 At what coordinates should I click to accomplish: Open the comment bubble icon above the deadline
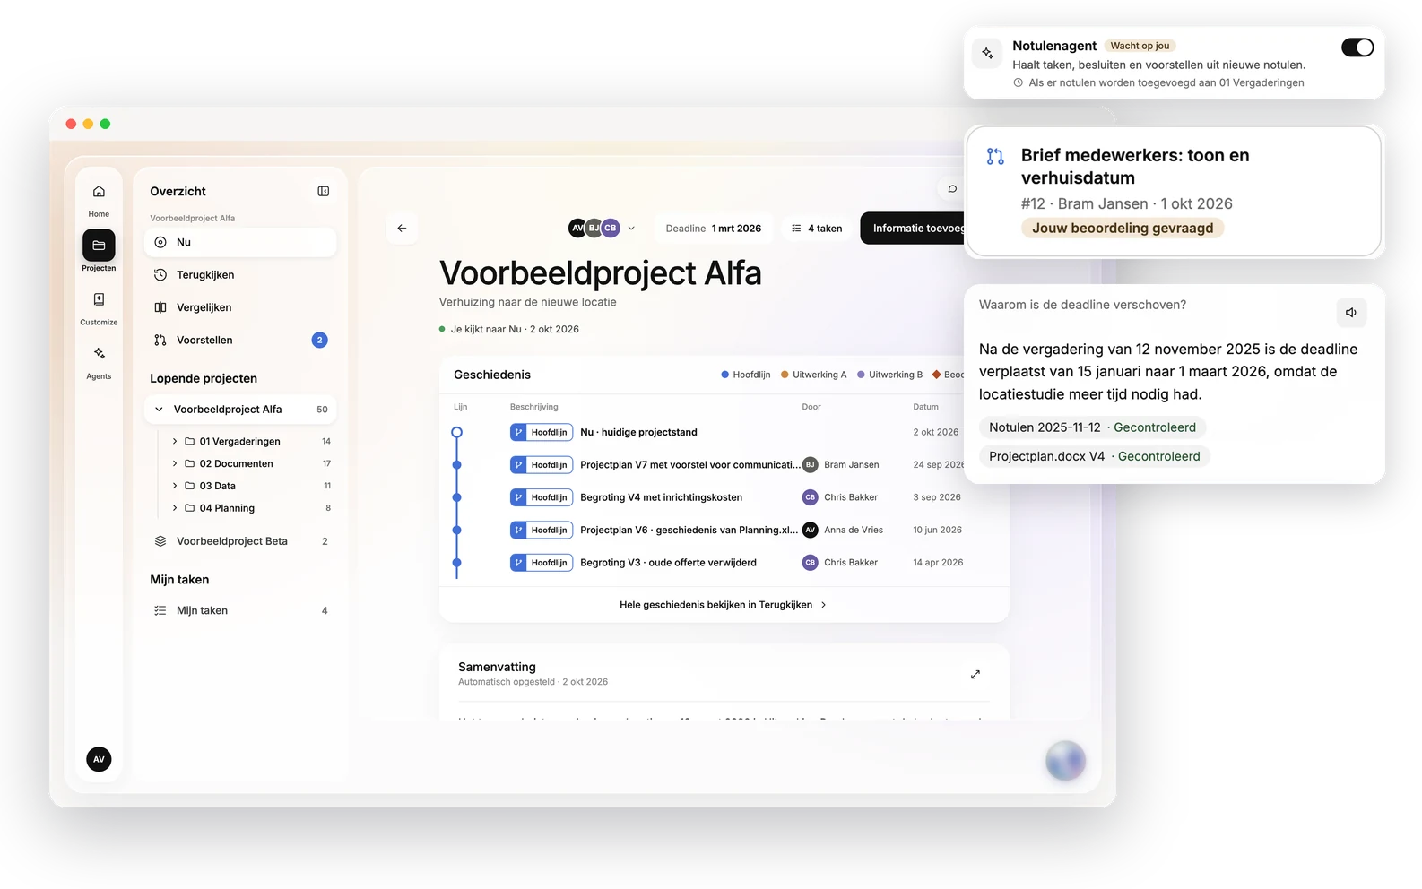coord(952,188)
